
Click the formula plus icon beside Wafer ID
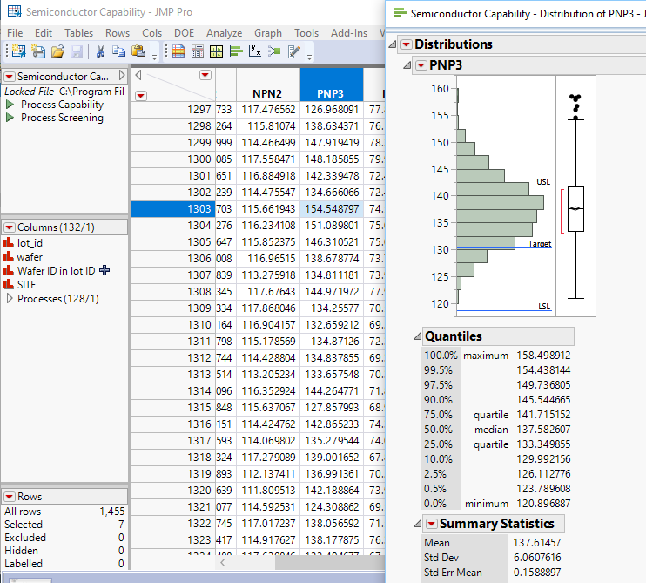click(105, 271)
